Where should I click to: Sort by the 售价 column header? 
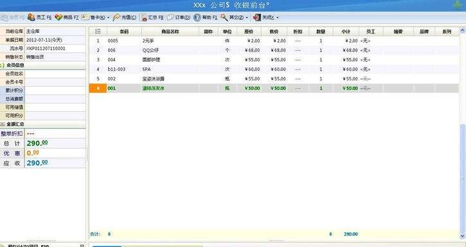coord(274,32)
